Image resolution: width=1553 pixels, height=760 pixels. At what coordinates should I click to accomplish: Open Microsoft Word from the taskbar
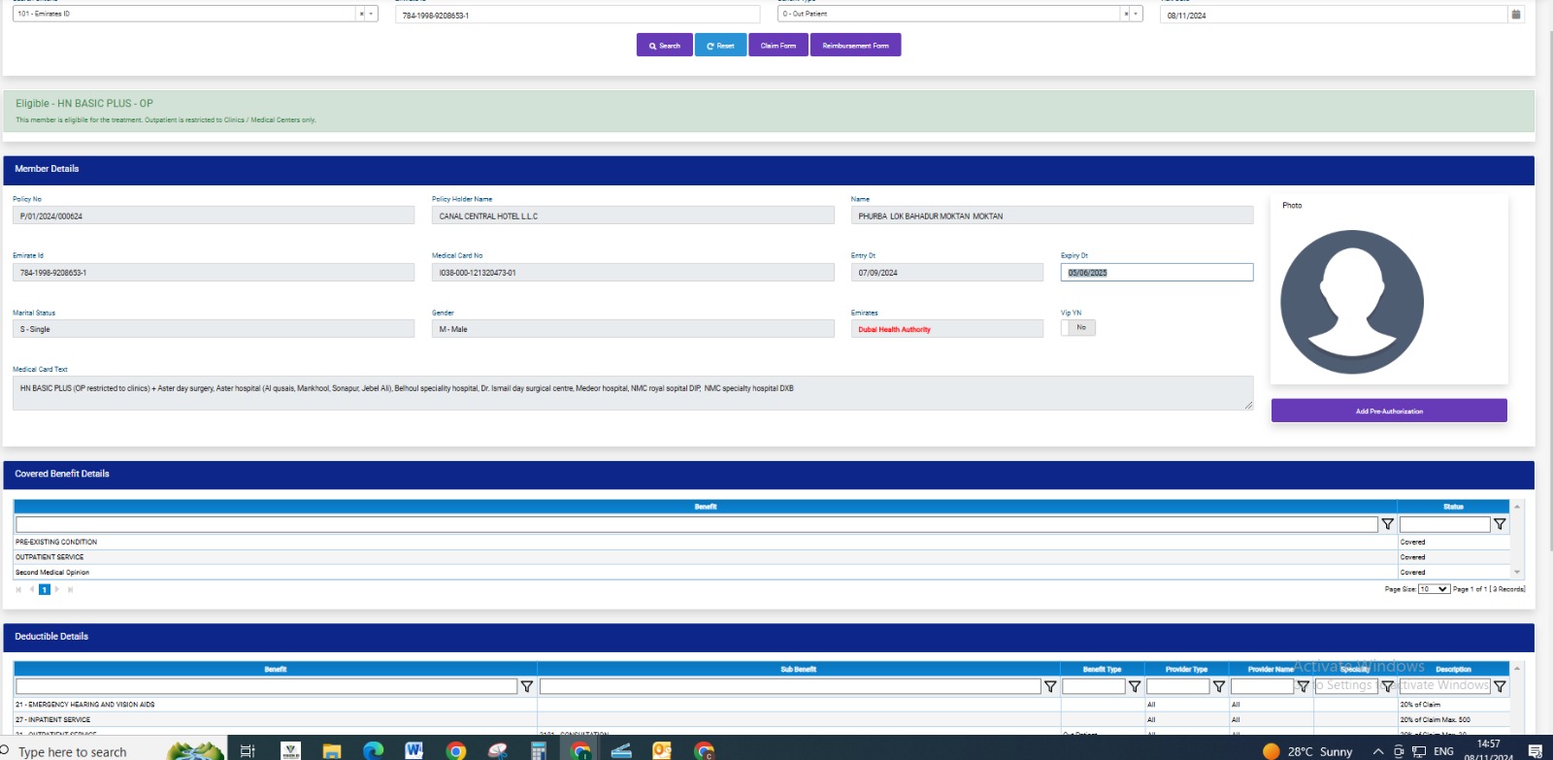click(414, 750)
